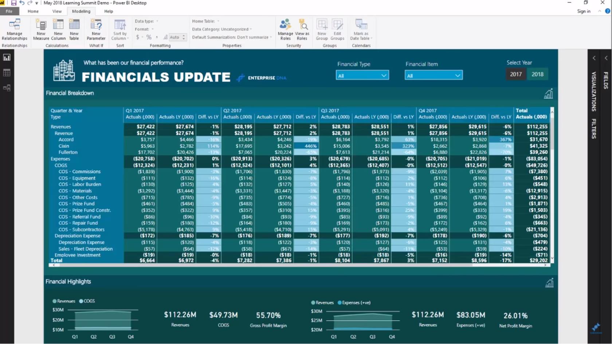Click the Help question mark icon
This screenshot has height=344, width=612.
(607, 11)
